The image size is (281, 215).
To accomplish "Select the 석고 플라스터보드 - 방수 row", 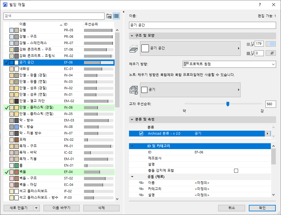I will point(59,198).
